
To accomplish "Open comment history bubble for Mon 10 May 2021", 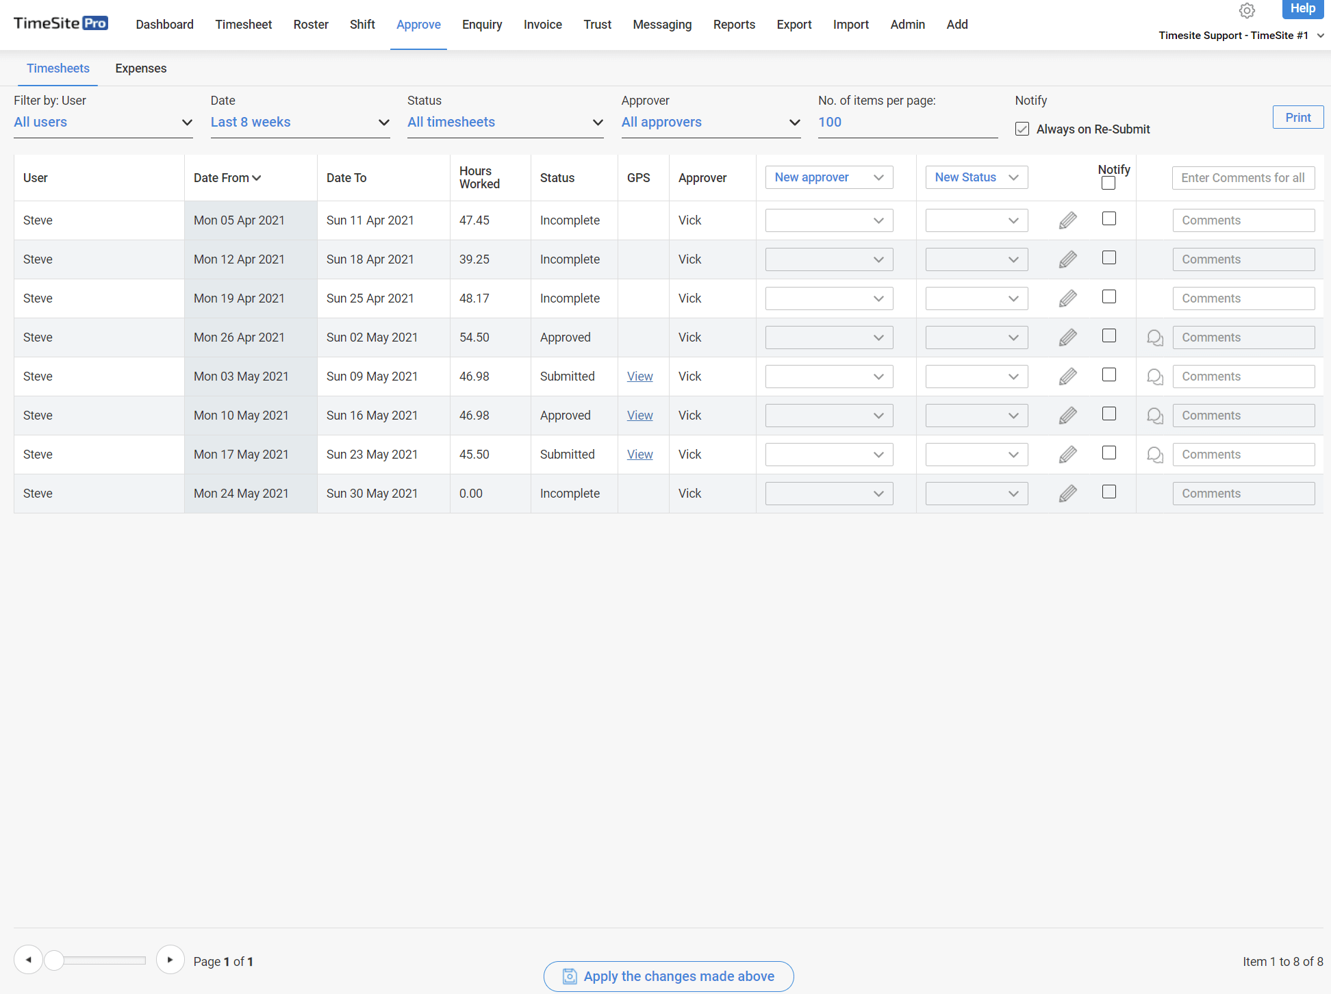I will click(1155, 416).
